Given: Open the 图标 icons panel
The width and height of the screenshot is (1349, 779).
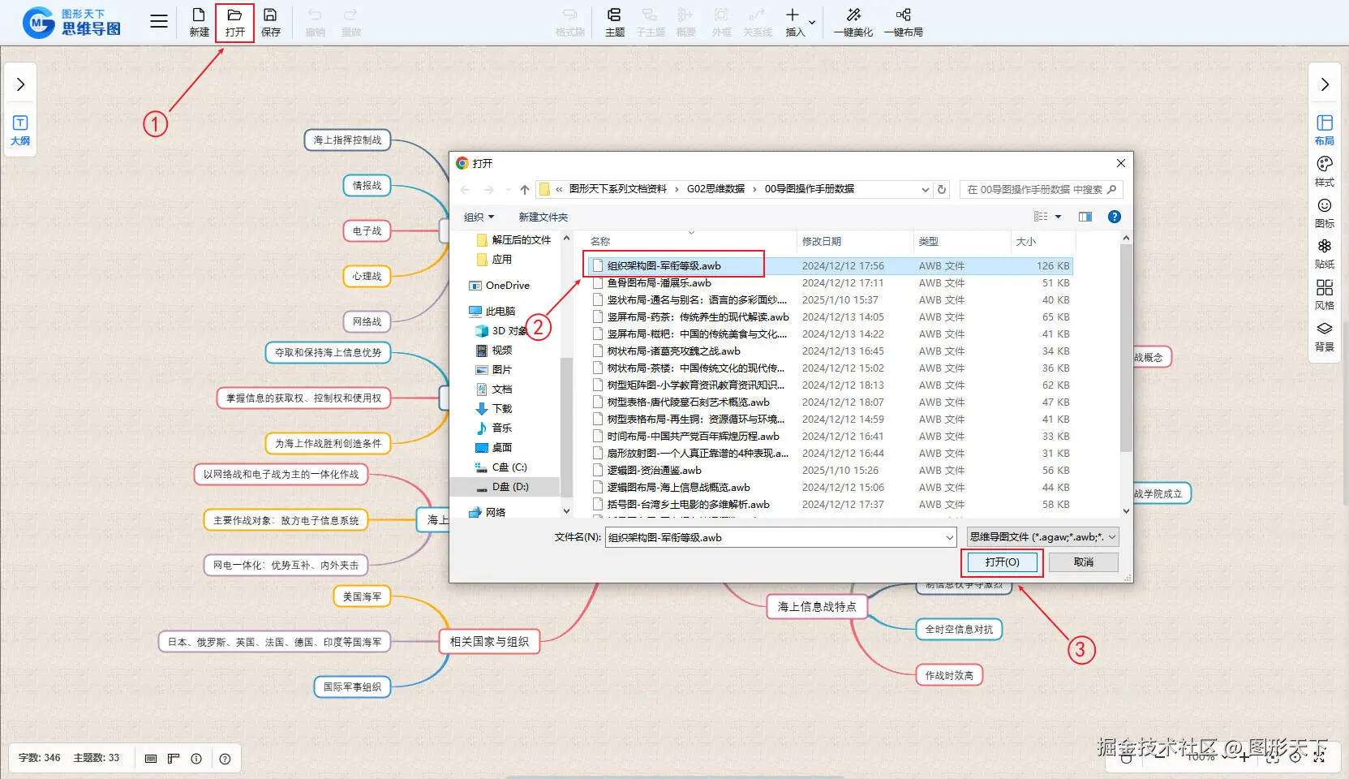Looking at the screenshot, I should coord(1324,213).
